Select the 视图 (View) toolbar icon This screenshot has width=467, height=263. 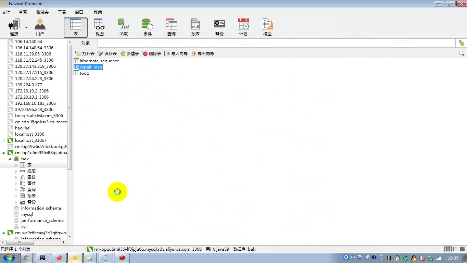pyautogui.click(x=100, y=27)
